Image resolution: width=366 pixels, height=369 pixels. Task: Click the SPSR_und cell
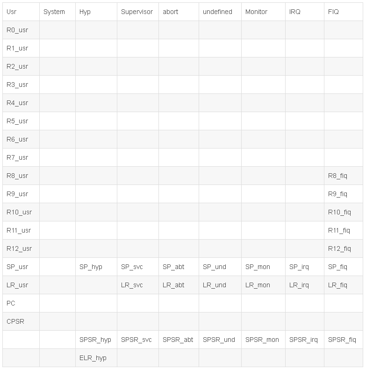click(219, 340)
